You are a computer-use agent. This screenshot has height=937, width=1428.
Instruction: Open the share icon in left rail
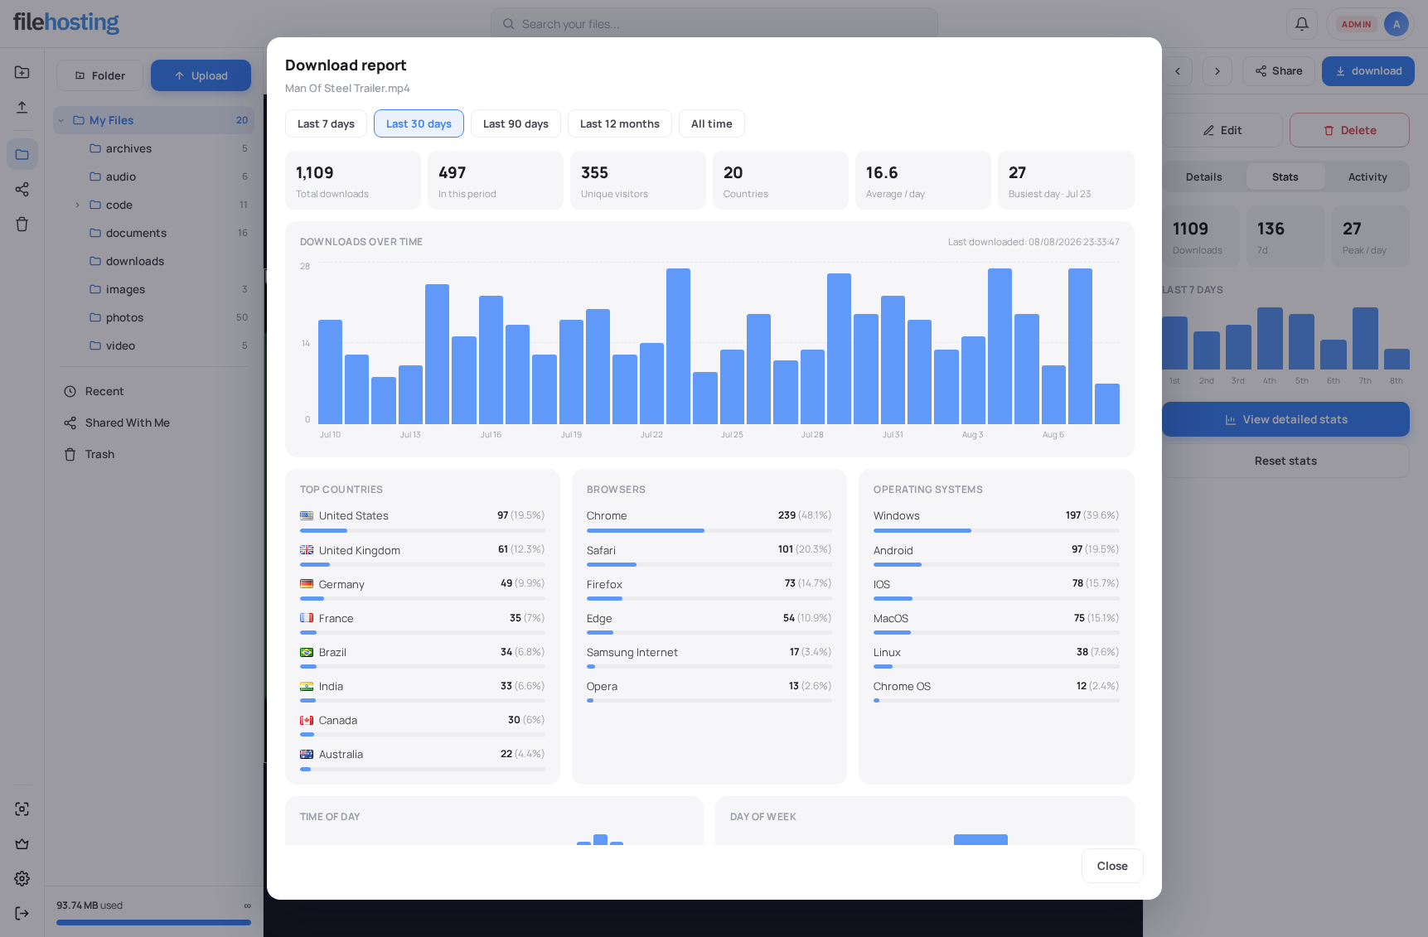click(x=22, y=190)
